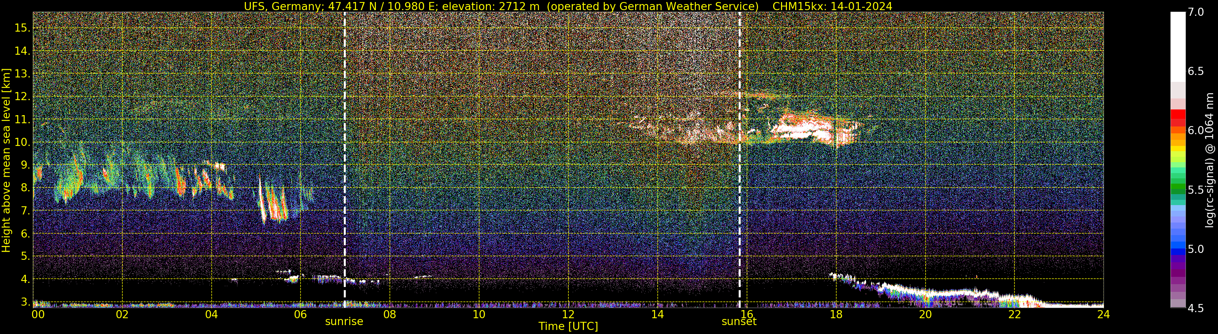Click the colorbar value '6.5'
This screenshot has height=334, width=1218.
(x=1196, y=71)
